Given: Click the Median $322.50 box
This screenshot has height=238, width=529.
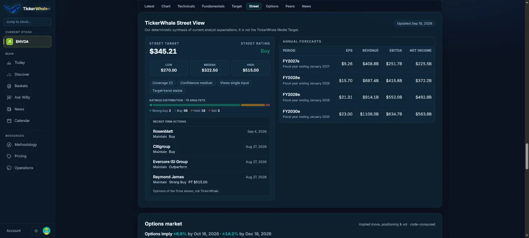Looking at the screenshot, I should [210, 68].
